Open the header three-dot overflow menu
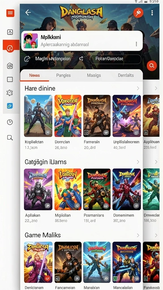The image size is (163, 290). pyautogui.click(x=152, y=13)
